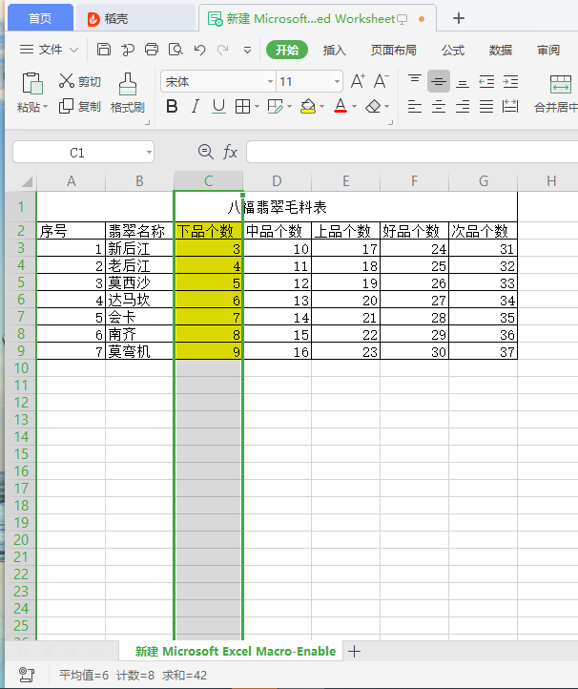This screenshot has height=689, width=578.
Task: Toggle underline formatting
Action: pos(218,106)
